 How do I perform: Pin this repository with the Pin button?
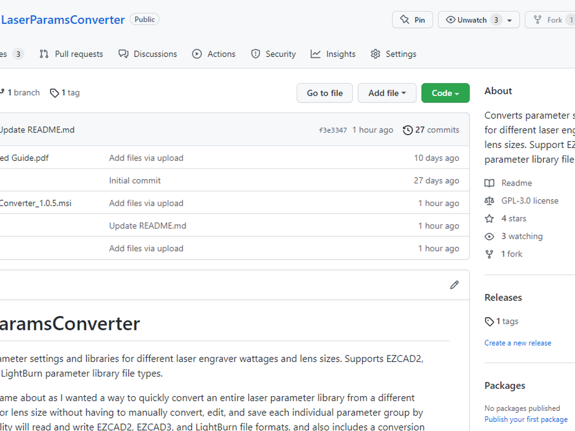click(x=413, y=20)
